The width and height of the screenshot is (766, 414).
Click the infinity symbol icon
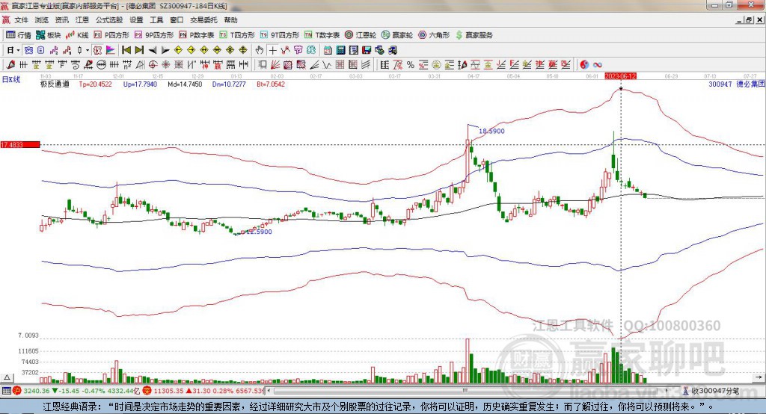point(598,64)
